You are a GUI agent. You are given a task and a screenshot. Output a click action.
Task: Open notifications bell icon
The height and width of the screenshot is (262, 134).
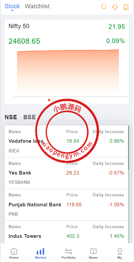coord(126,7)
